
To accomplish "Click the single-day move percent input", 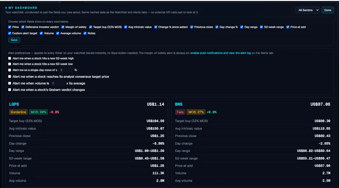I will (66, 70).
